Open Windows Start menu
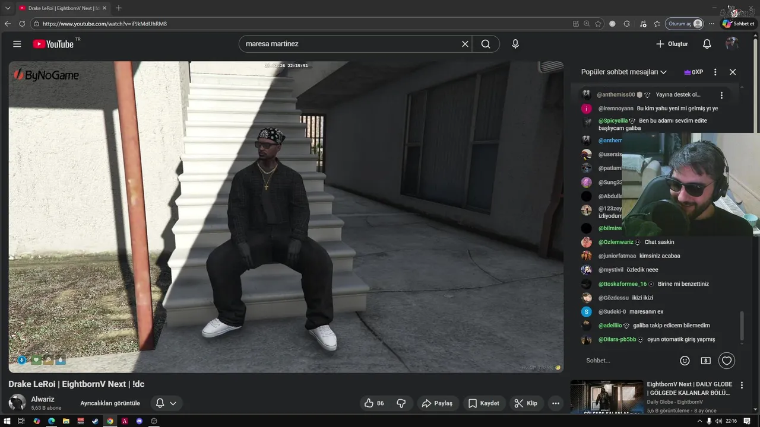This screenshot has width=760, height=427. point(7,421)
